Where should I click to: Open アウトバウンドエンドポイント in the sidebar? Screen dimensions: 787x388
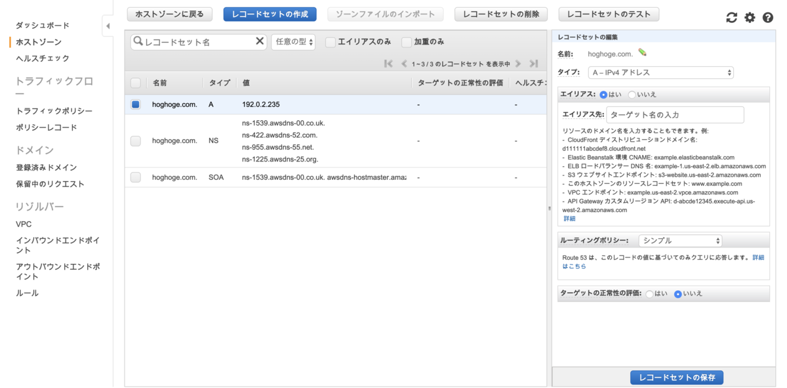click(x=58, y=272)
